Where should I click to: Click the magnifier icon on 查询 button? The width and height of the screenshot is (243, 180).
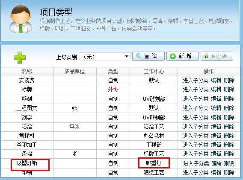(139, 56)
